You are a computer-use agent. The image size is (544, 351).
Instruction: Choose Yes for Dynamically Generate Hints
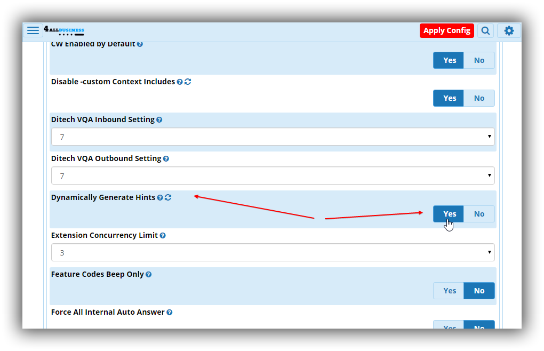pos(449,214)
